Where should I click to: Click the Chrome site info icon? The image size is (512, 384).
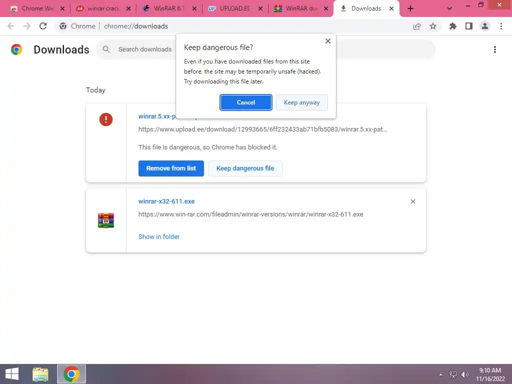click(63, 26)
